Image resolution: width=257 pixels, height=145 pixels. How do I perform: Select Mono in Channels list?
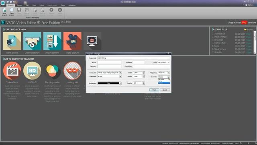[164, 81]
